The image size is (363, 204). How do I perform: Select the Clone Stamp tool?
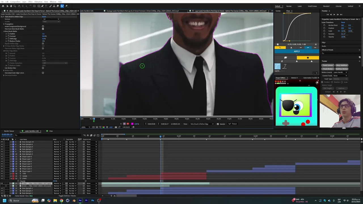click(54, 6)
